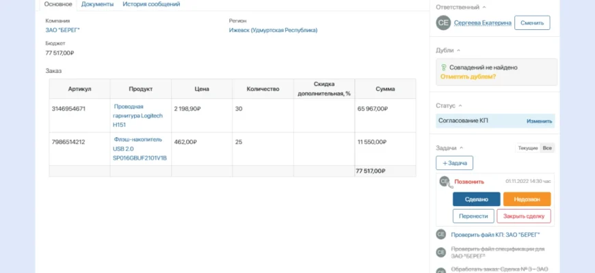Click avatar icon next to Проверить файл спецификации

point(441,251)
